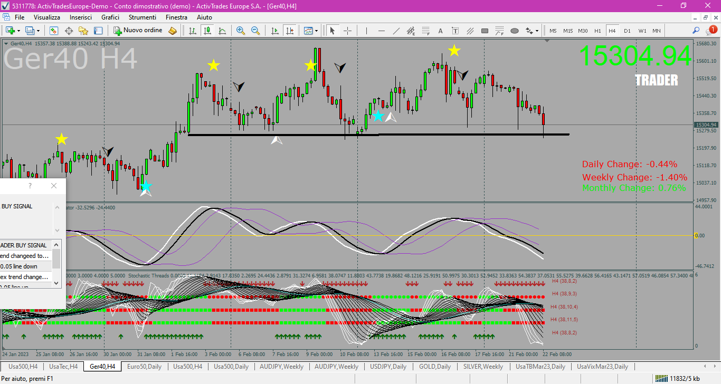Screen dimensions: 721x384
Task: Click the alert dialog help question mark
Action: tap(30, 186)
